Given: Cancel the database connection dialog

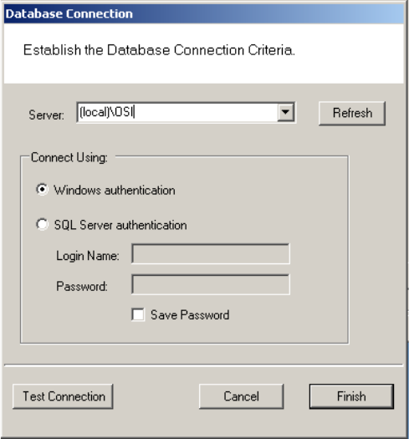Looking at the screenshot, I should (241, 396).
